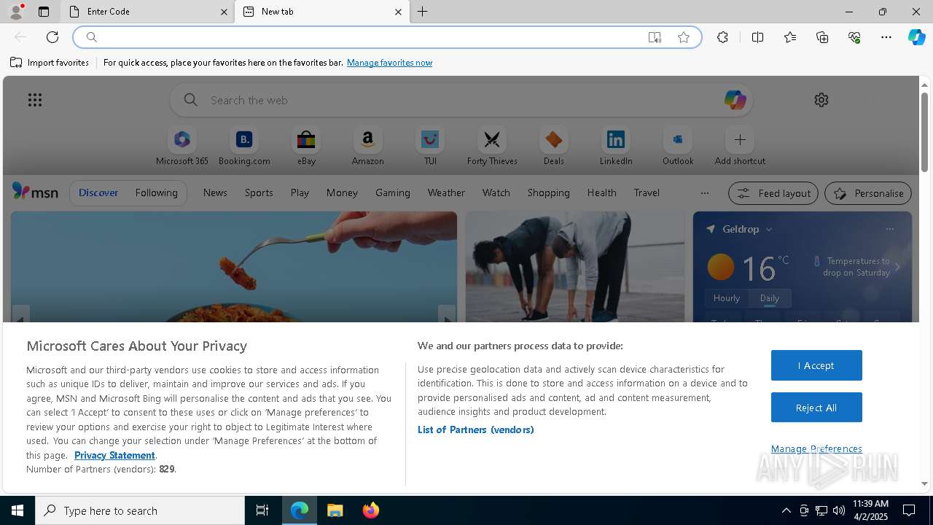Image resolution: width=933 pixels, height=525 pixels.
Task: Open the TUI shortcut
Action: coord(430,147)
